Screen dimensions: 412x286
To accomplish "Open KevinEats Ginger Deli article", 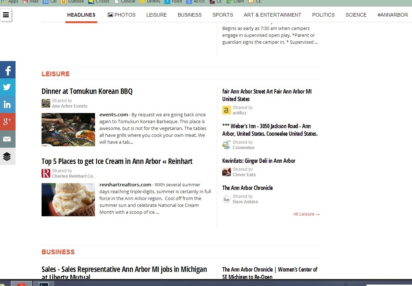I will (x=259, y=161).
